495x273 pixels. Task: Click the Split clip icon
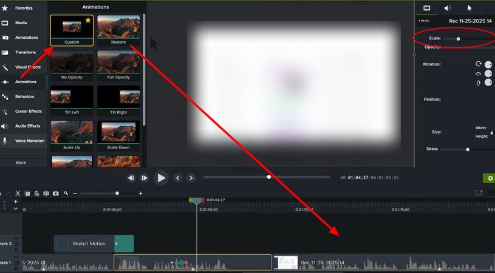coord(46,194)
